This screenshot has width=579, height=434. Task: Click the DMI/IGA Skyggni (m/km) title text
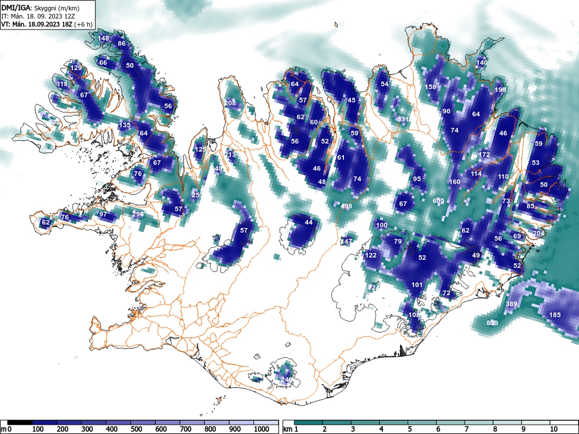point(41,8)
